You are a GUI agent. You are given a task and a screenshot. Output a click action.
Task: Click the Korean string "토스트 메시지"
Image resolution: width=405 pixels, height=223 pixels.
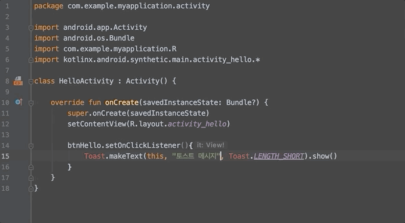point(196,156)
